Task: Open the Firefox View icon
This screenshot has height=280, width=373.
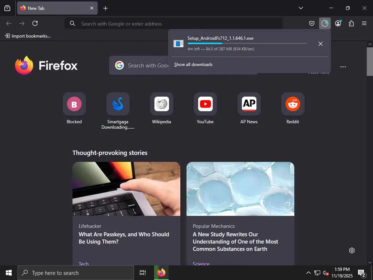Action: pos(7,8)
